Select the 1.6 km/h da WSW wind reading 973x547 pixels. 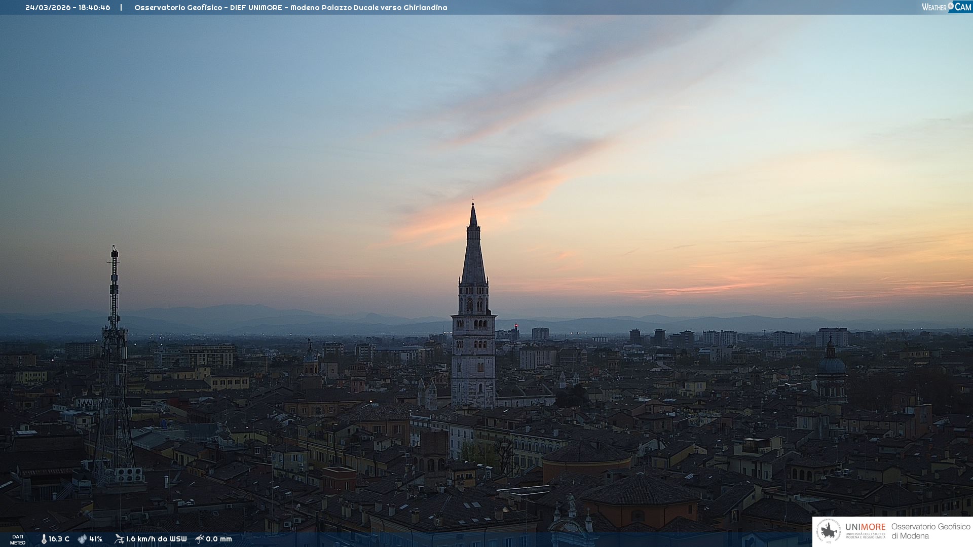(x=156, y=539)
